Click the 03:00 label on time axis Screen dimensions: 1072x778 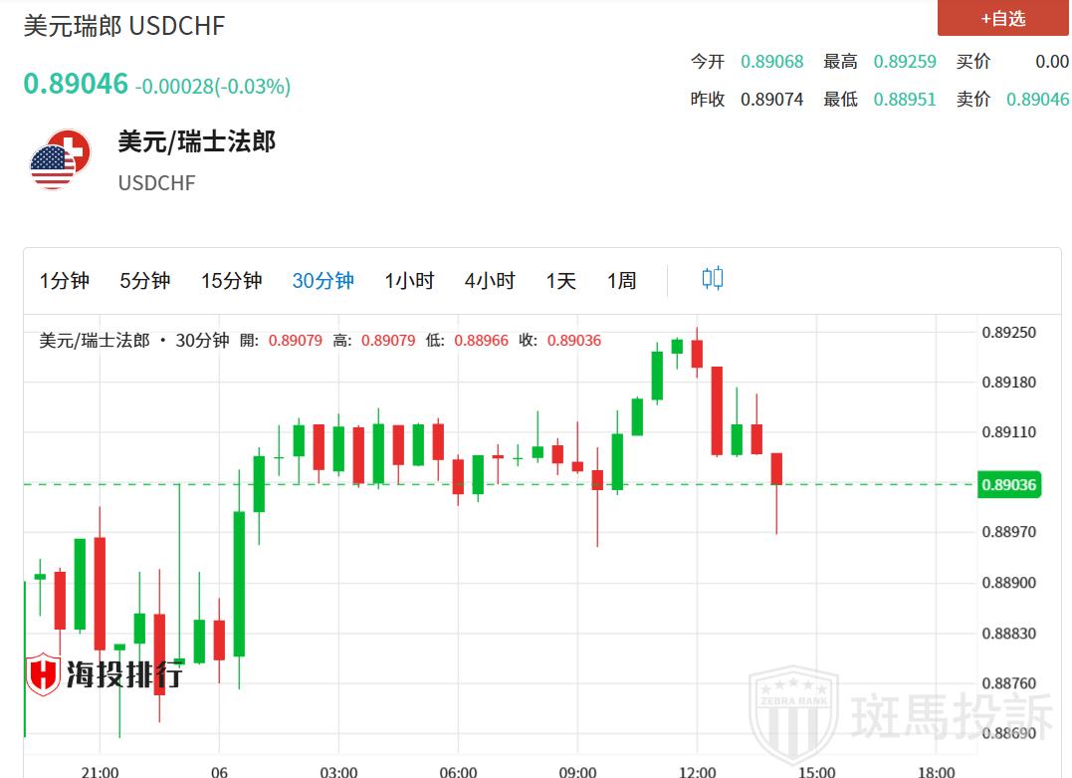[338, 771]
